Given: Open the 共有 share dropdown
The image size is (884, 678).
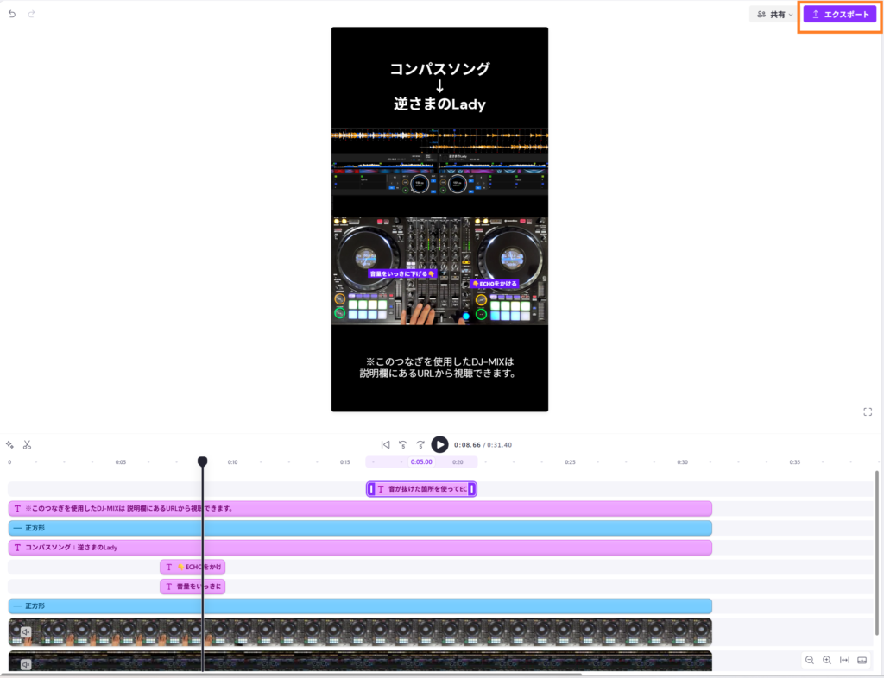Looking at the screenshot, I should pyautogui.click(x=774, y=15).
